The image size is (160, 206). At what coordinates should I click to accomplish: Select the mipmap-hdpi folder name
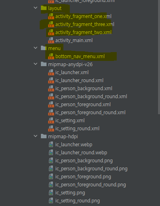point(63,137)
